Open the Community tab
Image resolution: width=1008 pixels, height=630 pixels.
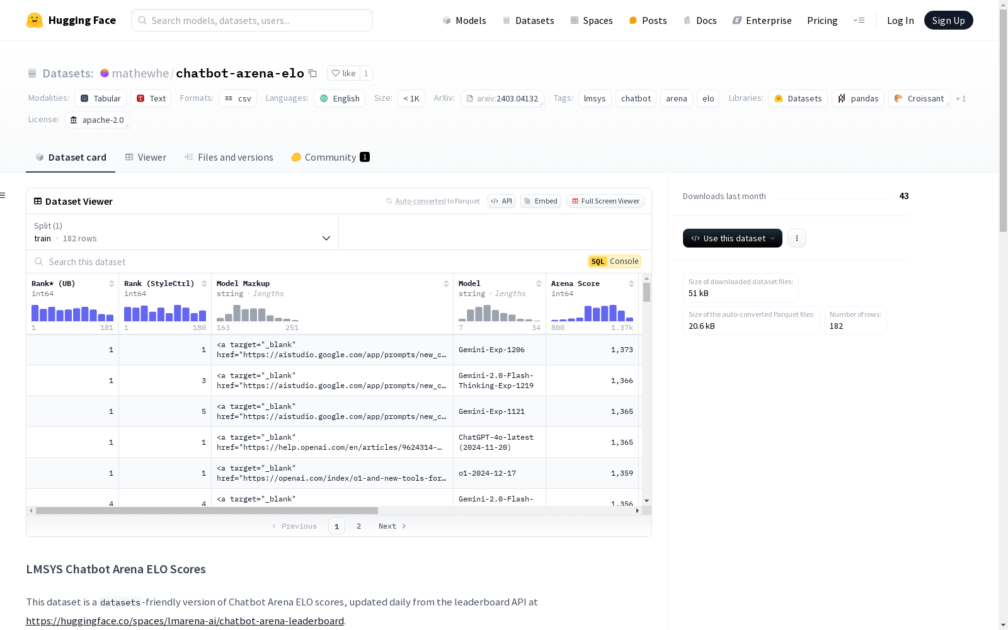pyautogui.click(x=331, y=157)
